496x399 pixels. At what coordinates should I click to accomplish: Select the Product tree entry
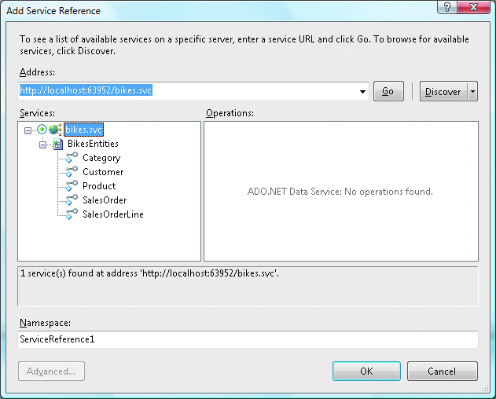99,186
